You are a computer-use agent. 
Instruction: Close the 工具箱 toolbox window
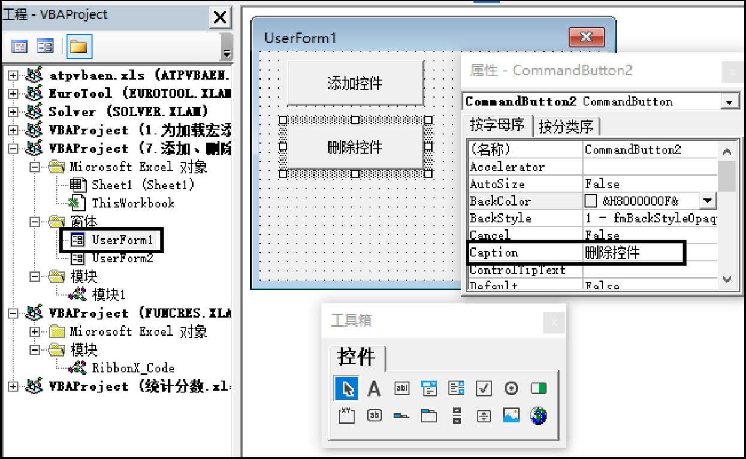click(554, 322)
